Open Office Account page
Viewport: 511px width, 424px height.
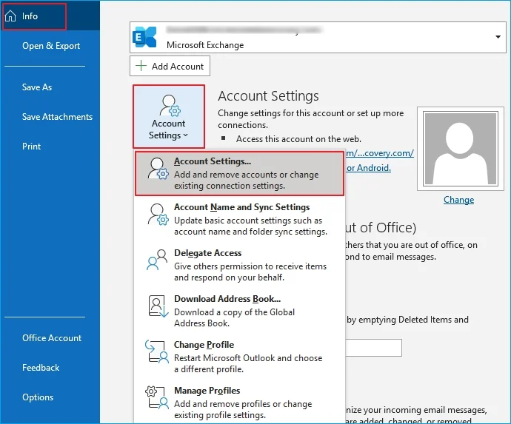pyautogui.click(x=52, y=338)
